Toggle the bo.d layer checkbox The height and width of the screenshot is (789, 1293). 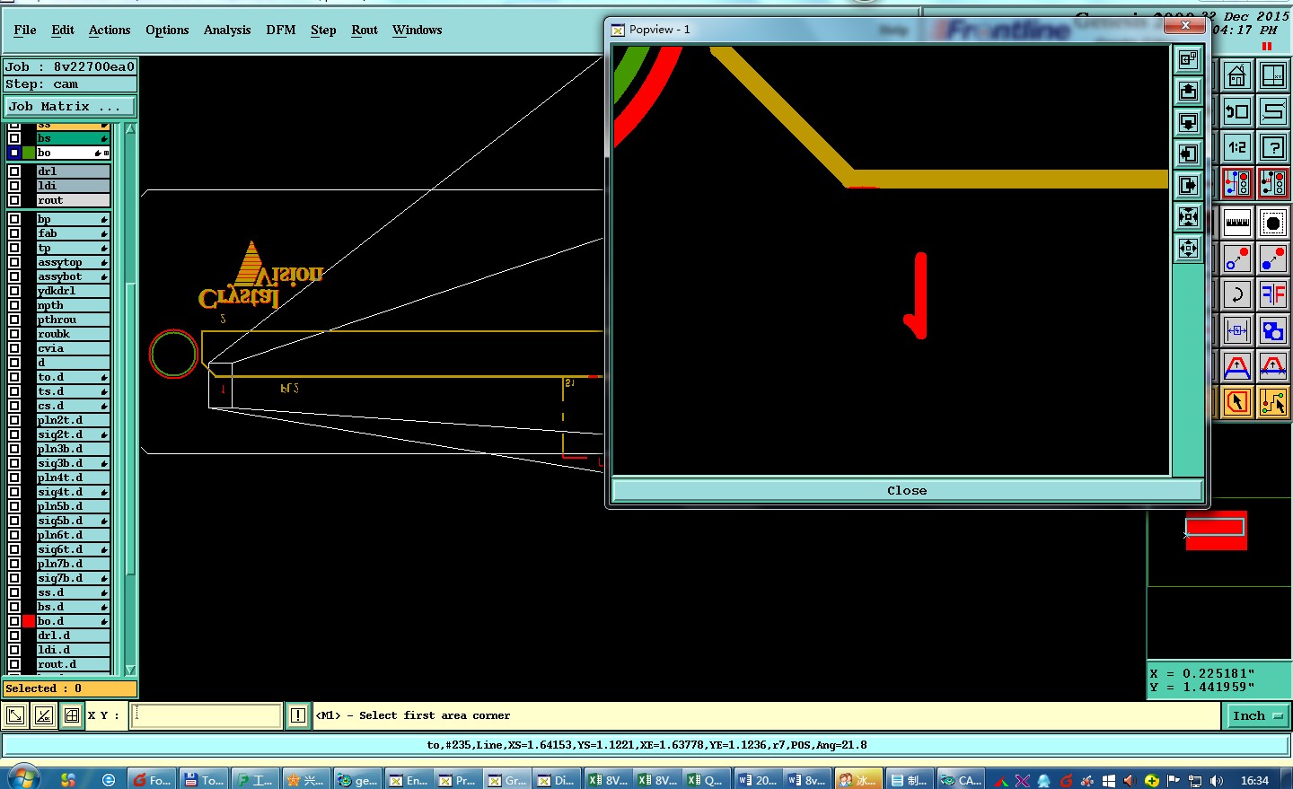pos(14,621)
